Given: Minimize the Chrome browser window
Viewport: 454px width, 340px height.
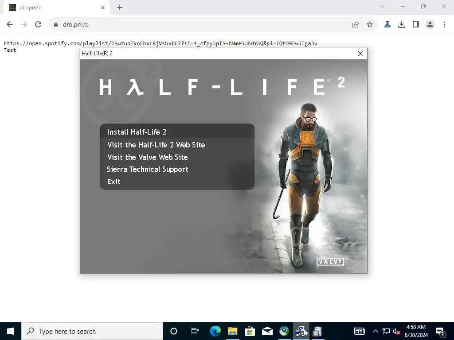Looking at the screenshot, I should pyautogui.click(x=403, y=6).
